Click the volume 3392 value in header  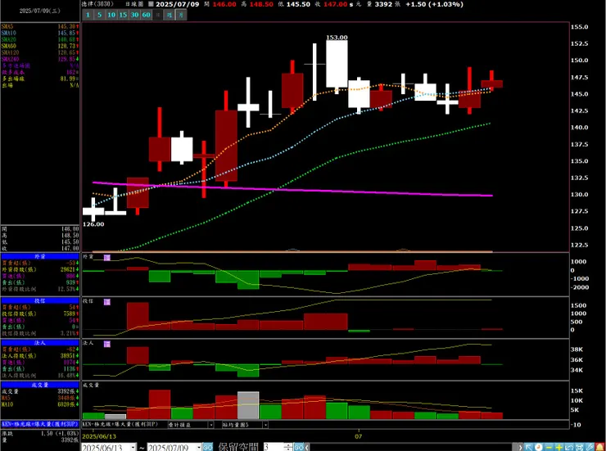tap(383, 4)
